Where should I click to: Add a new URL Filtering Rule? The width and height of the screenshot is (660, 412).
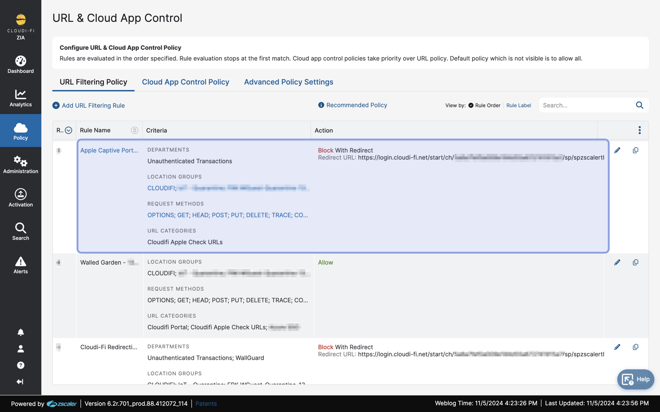[x=88, y=105]
